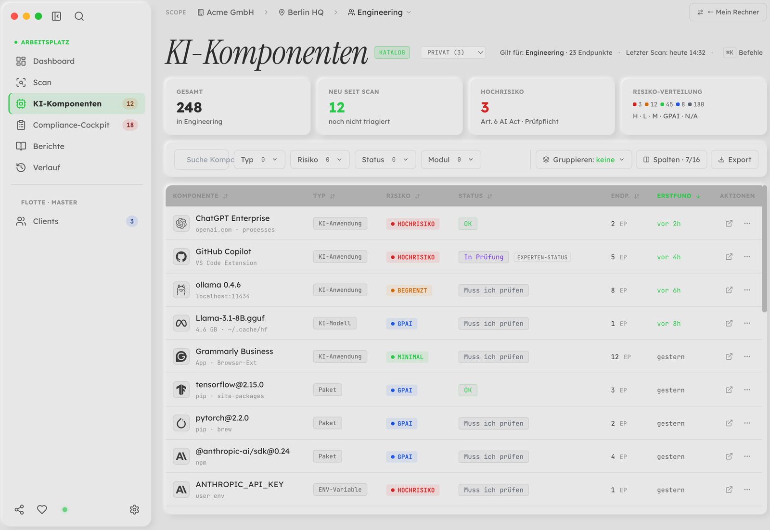The width and height of the screenshot is (770, 530).
Task: Click the pytorch package icon
Action: (x=181, y=423)
